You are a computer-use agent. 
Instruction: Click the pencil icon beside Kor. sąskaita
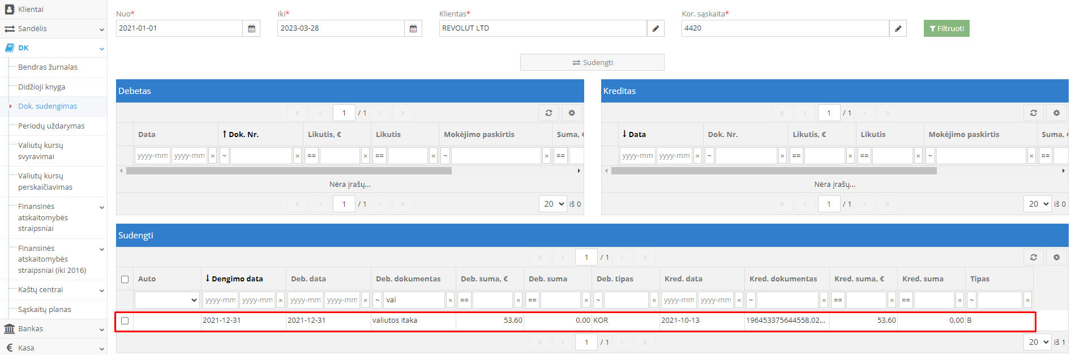pos(898,28)
